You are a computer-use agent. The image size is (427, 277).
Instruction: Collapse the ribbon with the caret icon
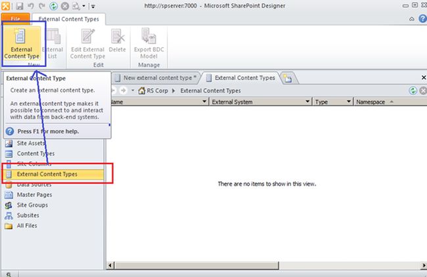point(412,19)
